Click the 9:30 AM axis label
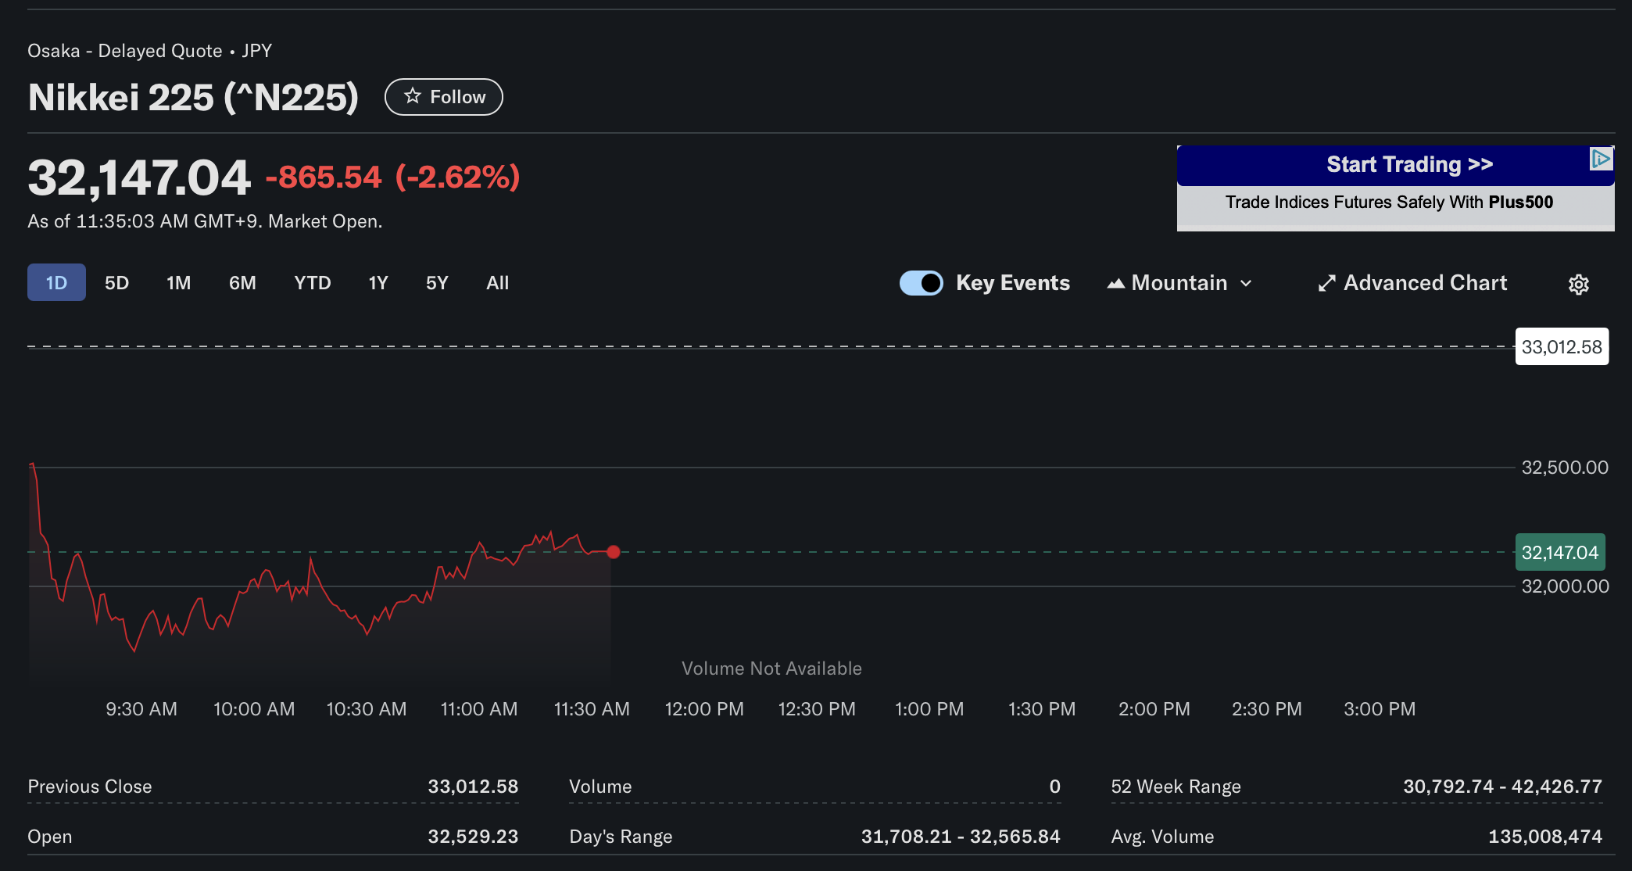 [141, 709]
